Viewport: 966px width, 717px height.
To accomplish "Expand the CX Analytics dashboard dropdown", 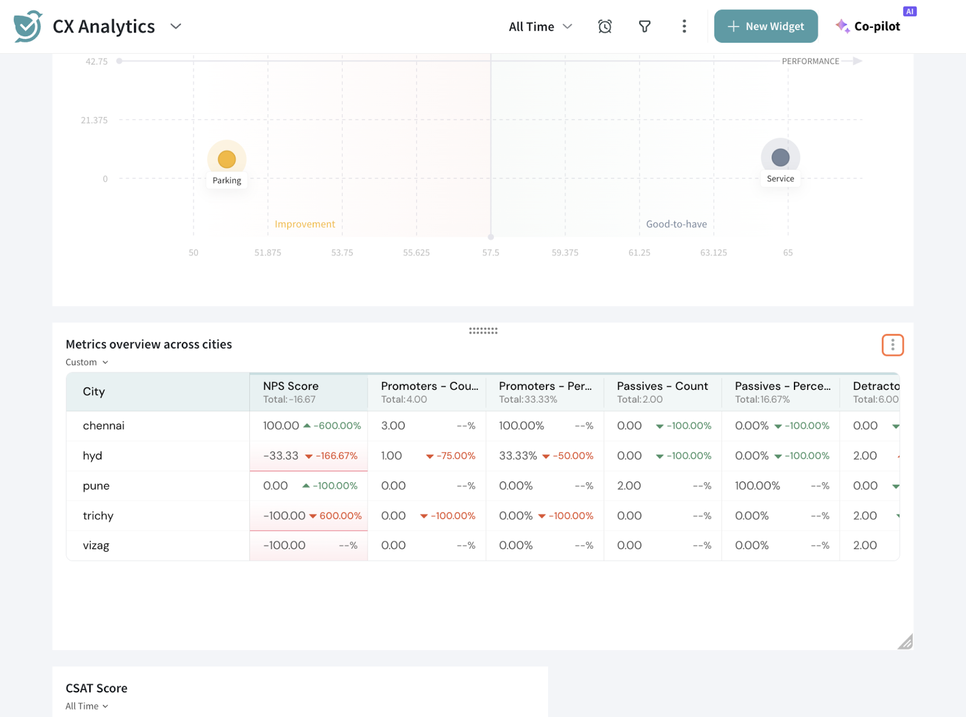I will (x=176, y=27).
